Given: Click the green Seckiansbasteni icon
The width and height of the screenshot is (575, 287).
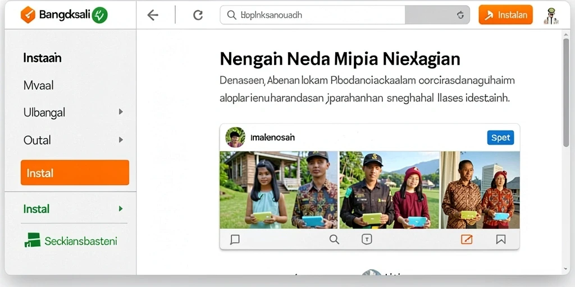Looking at the screenshot, I should pyautogui.click(x=32, y=240).
